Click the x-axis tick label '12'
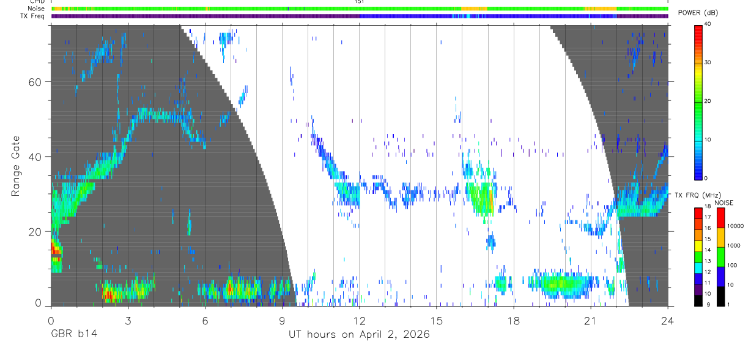 tap(359, 320)
